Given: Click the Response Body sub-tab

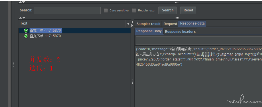Looking at the screenshot, I should pyautogui.click(x=149, y=31).
